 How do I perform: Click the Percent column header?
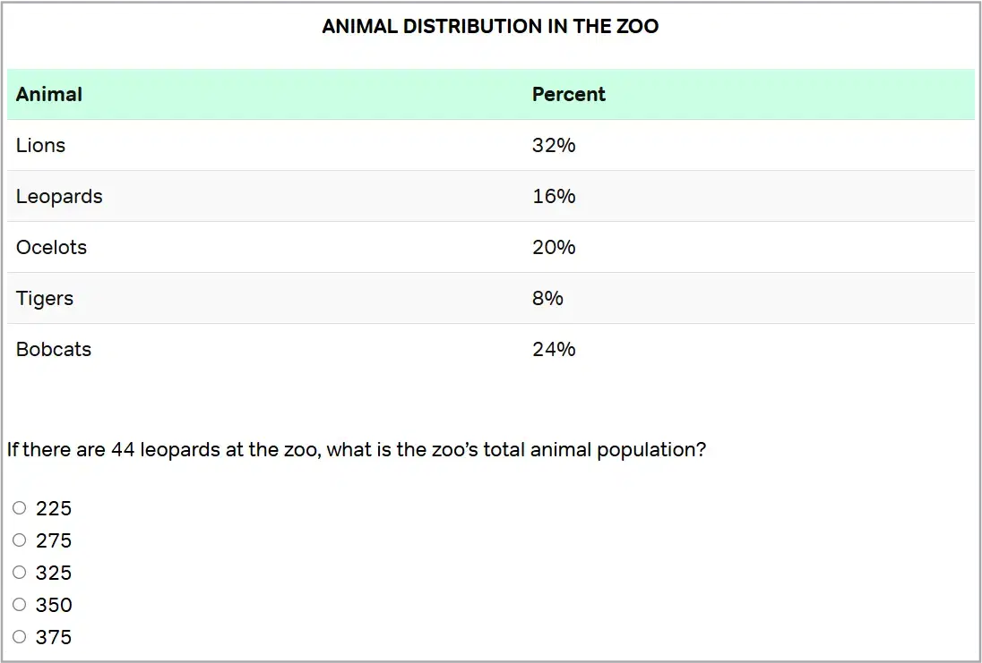coord(568,95)
